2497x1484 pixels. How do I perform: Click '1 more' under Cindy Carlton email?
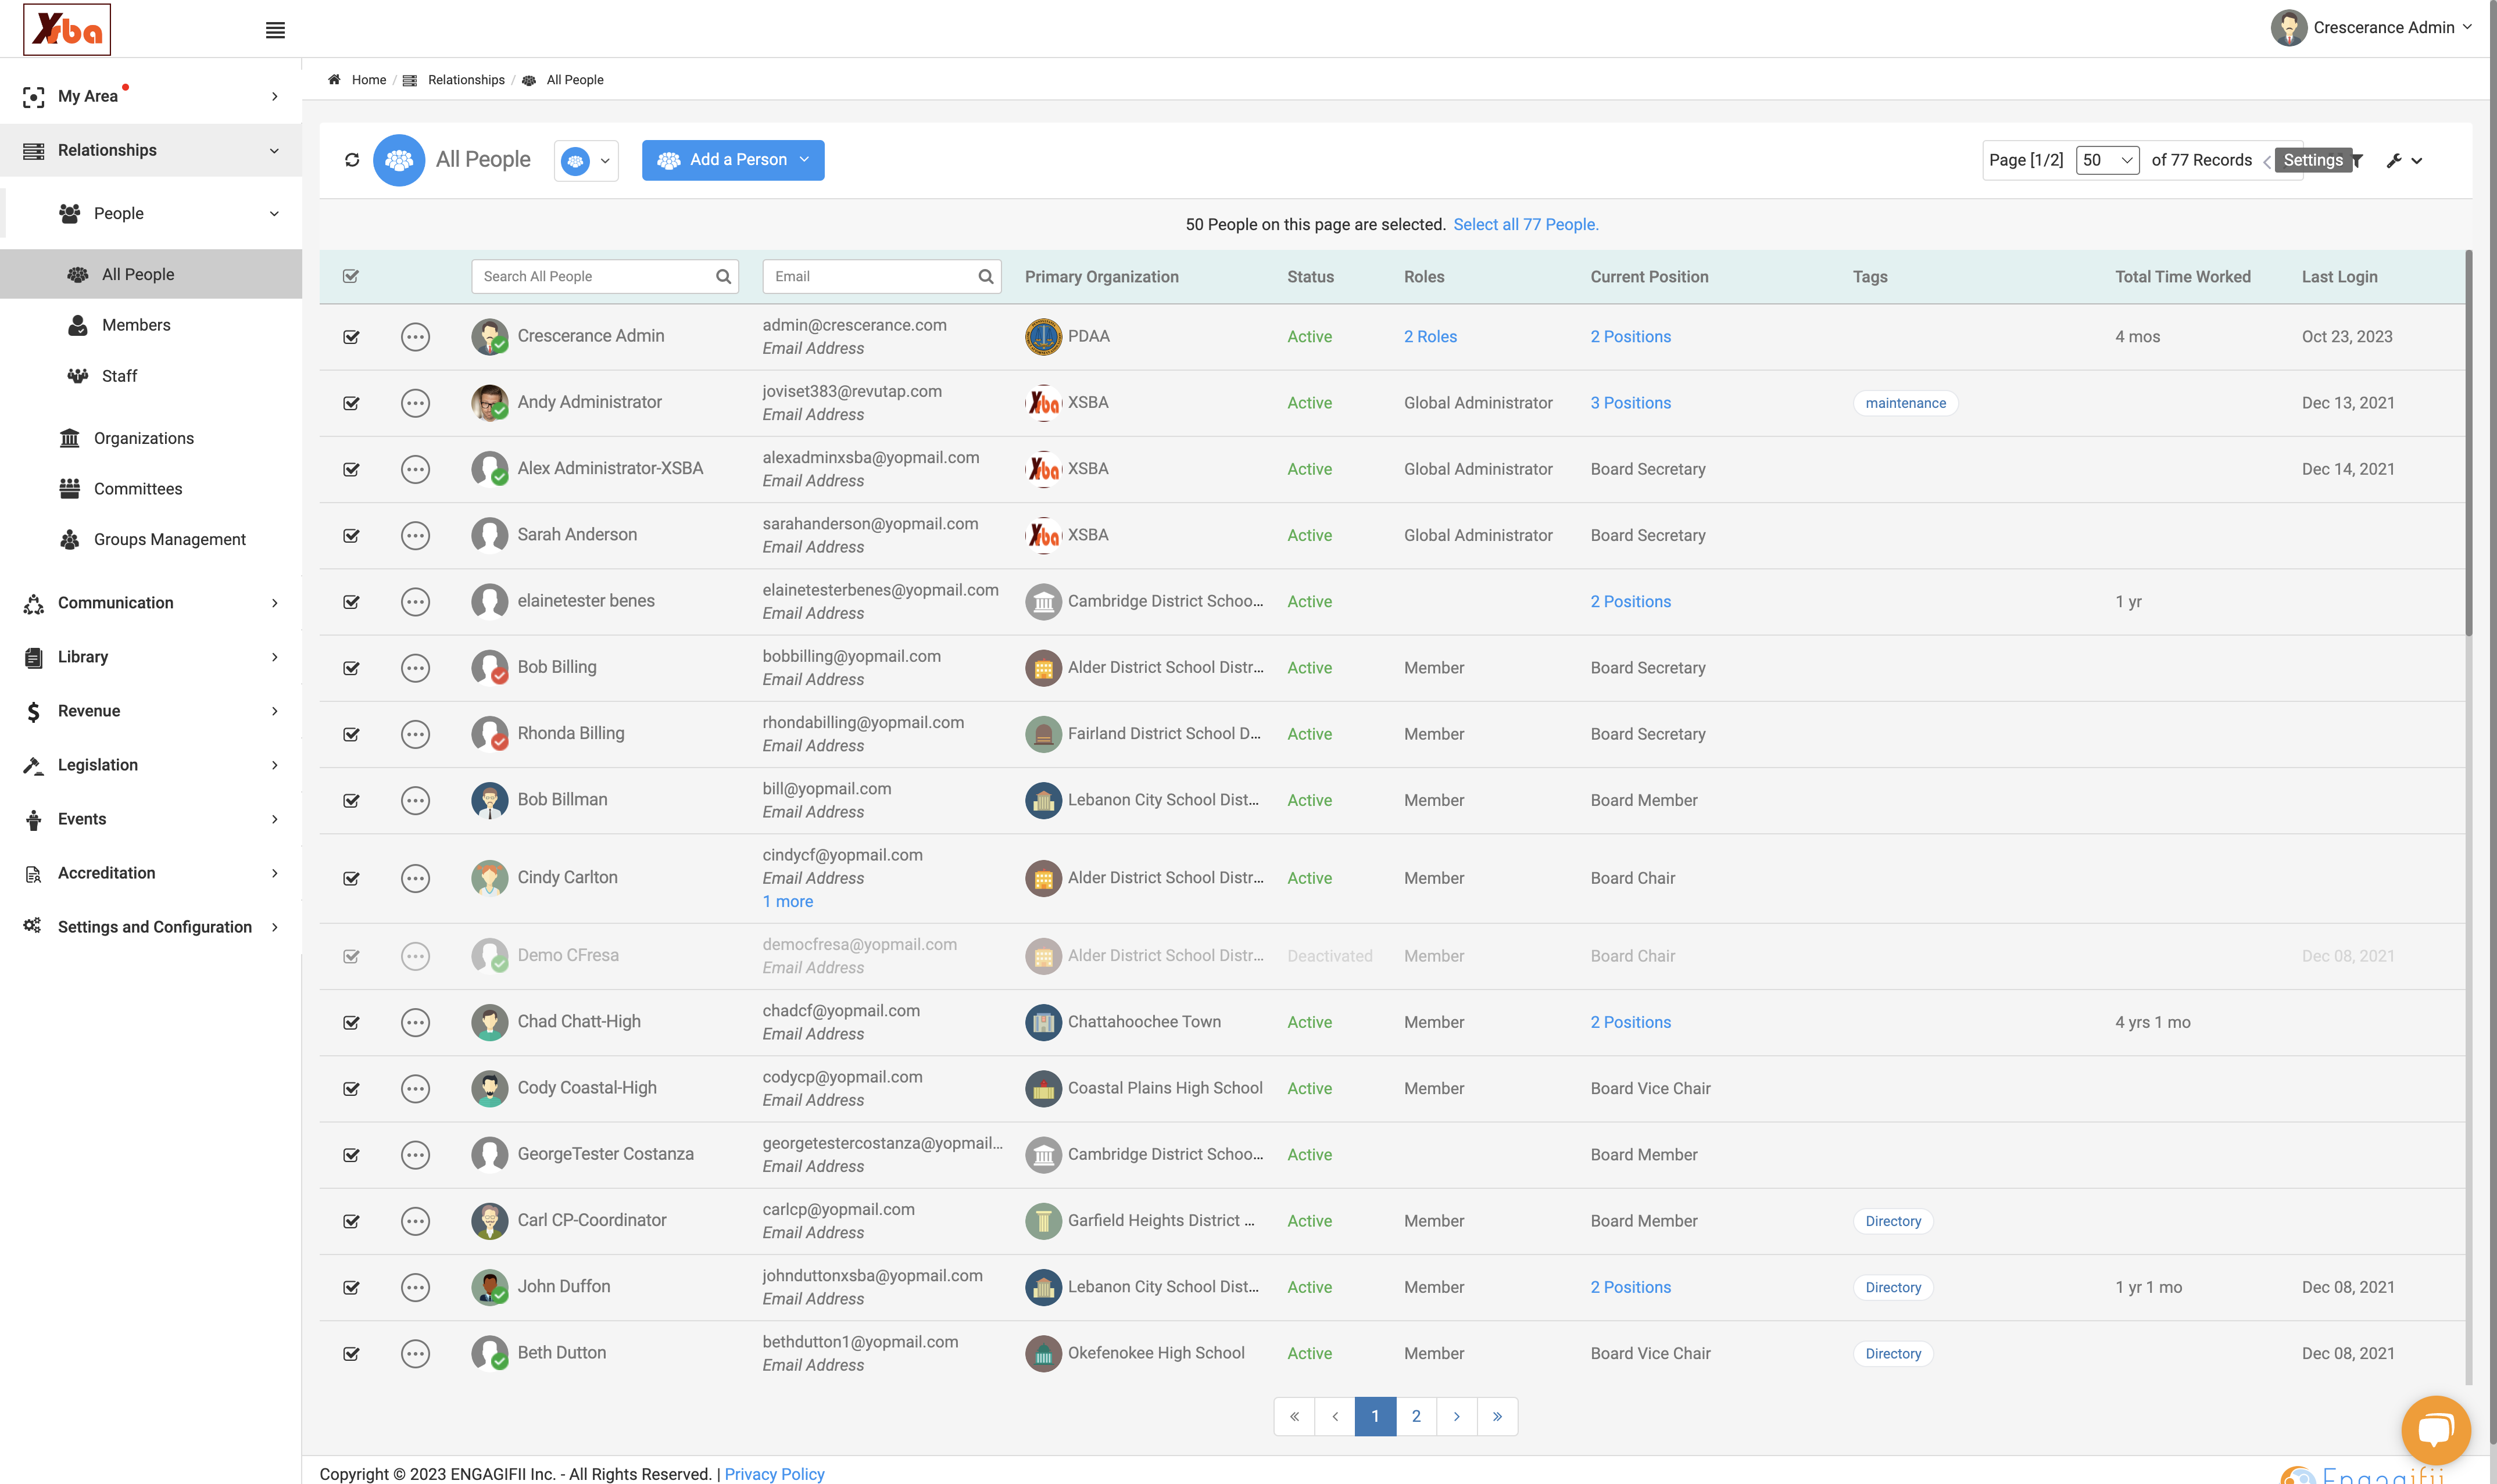coord(788,902)
